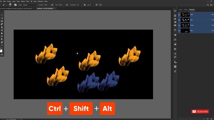Switch to the Layers panel tab
The width and height of the screenshot is (214, 120).
pos(180,10)
